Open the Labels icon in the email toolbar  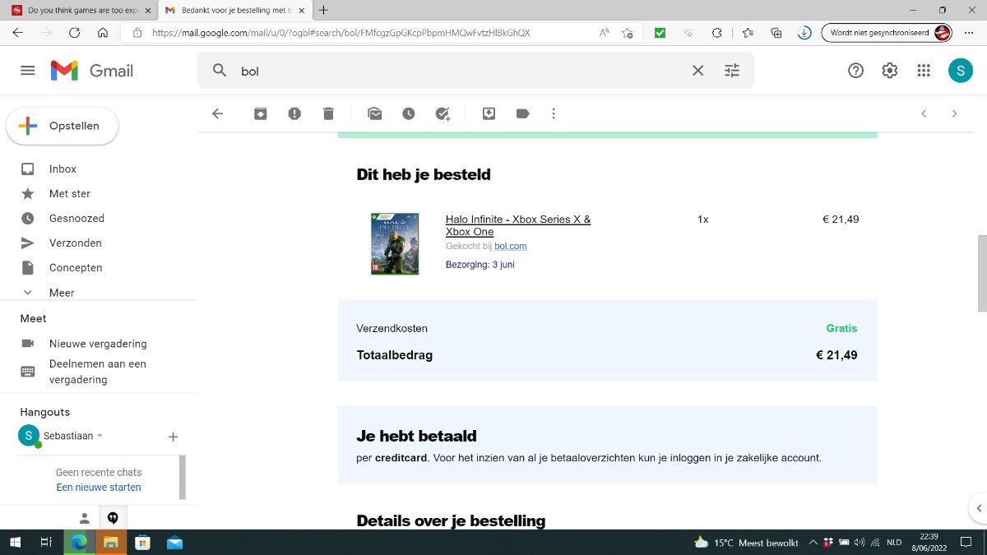[522, 113]
